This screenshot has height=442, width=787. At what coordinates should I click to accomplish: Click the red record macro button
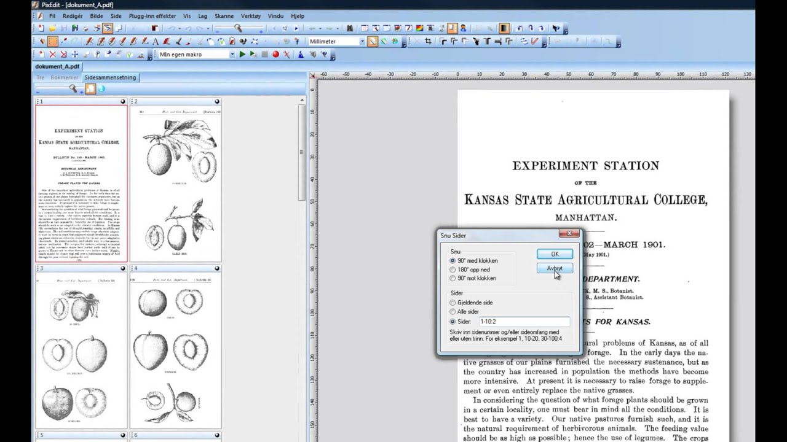[x=275, y=54]
